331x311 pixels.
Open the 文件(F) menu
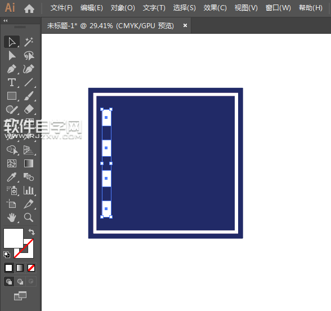tap(61, 8)
